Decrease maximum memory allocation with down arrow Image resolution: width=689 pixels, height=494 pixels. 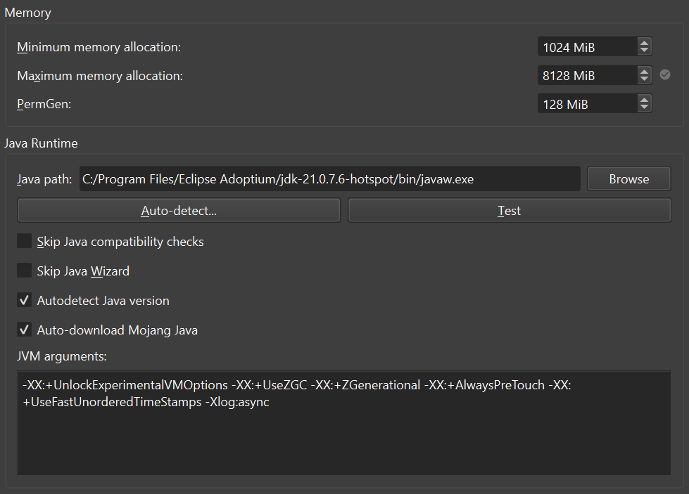tap(644, 79)
